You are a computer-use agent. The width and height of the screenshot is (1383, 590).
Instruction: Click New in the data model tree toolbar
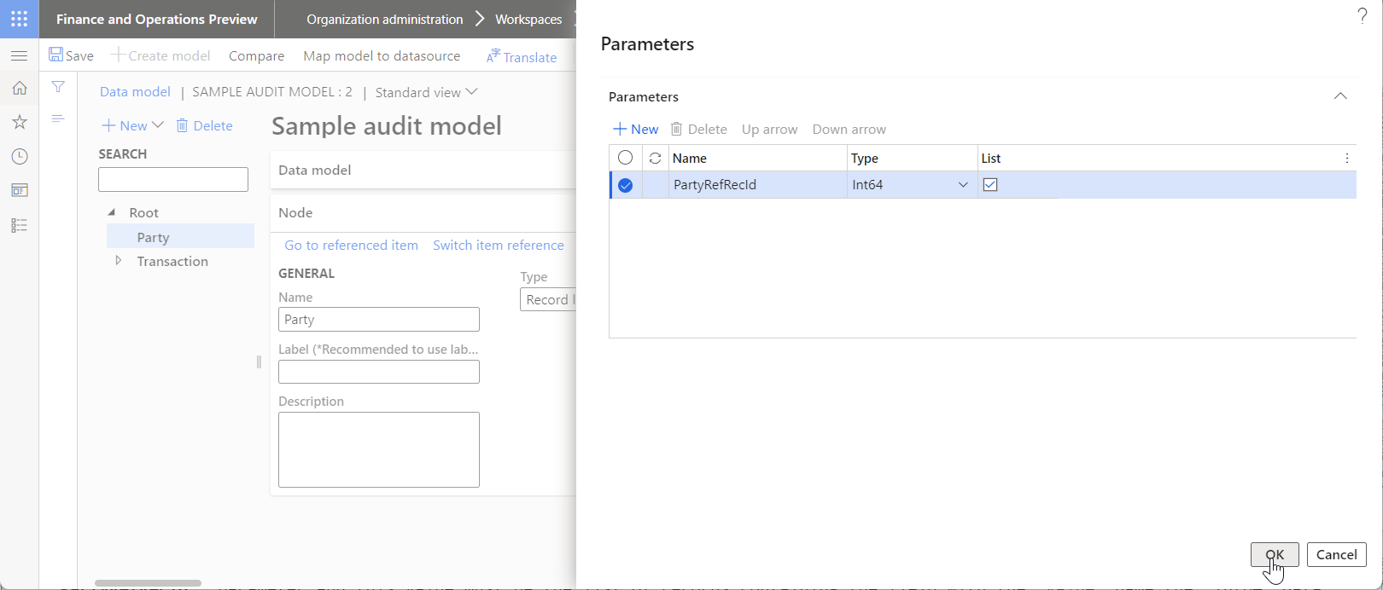(132, 125)
